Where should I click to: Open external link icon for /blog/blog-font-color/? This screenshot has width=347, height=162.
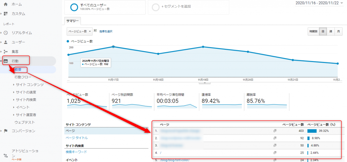(275, 160)
